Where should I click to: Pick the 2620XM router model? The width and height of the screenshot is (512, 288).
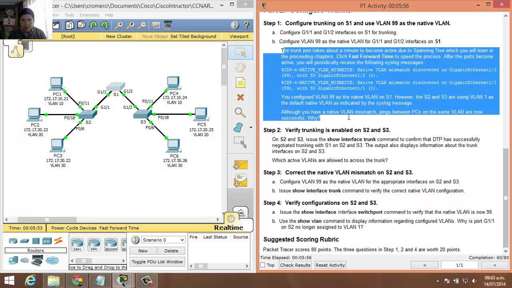tap(111, 244)
